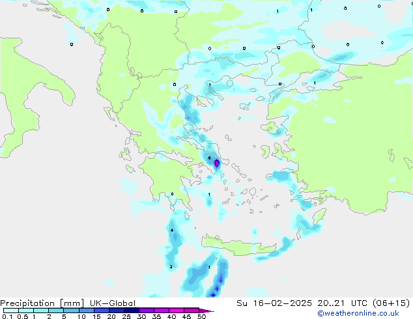Click the legend value '45'

[186, 316]
